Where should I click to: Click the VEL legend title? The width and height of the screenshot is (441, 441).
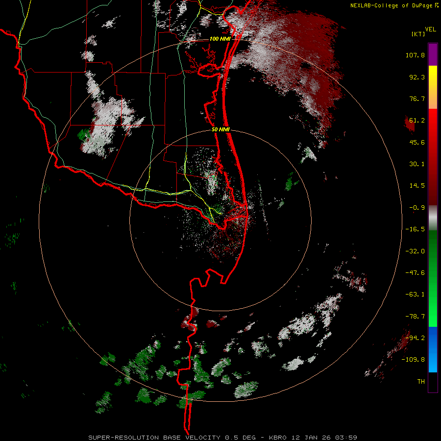(430, 29)
